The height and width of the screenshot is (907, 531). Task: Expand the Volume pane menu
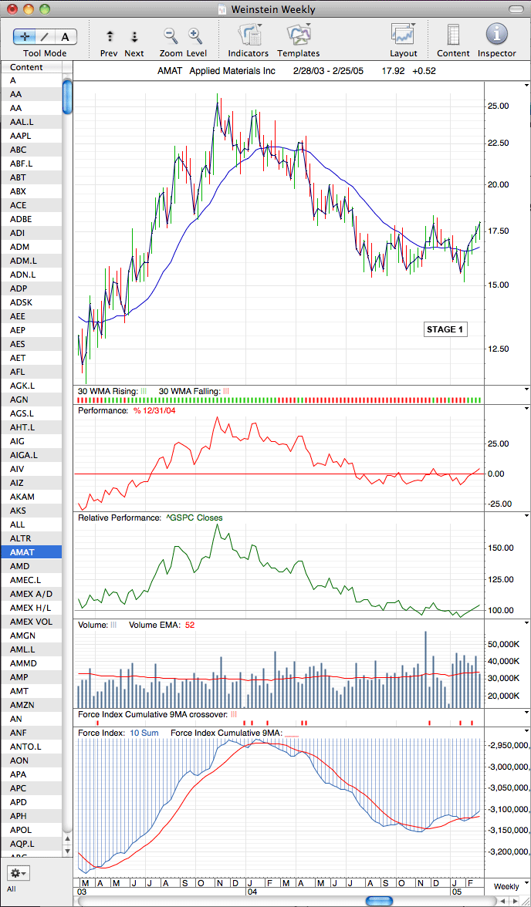click(x=526, y=622)
